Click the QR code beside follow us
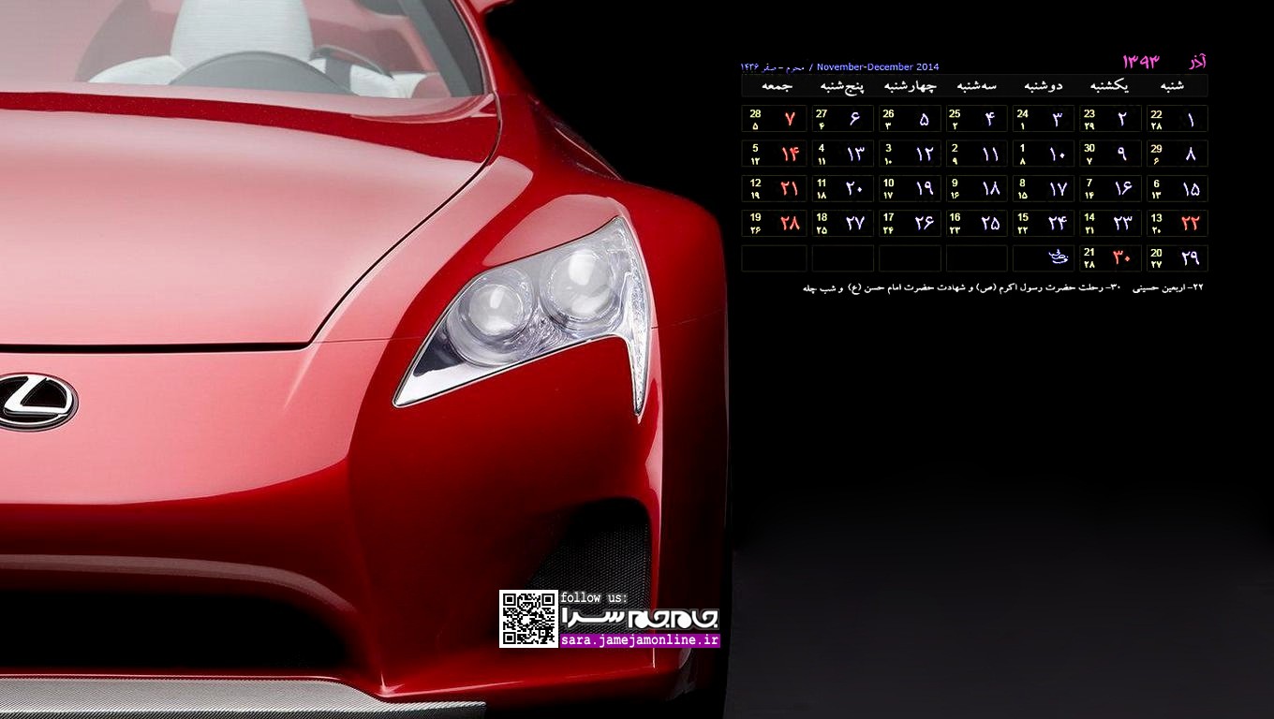1274x719 pixels. [528, 619]
